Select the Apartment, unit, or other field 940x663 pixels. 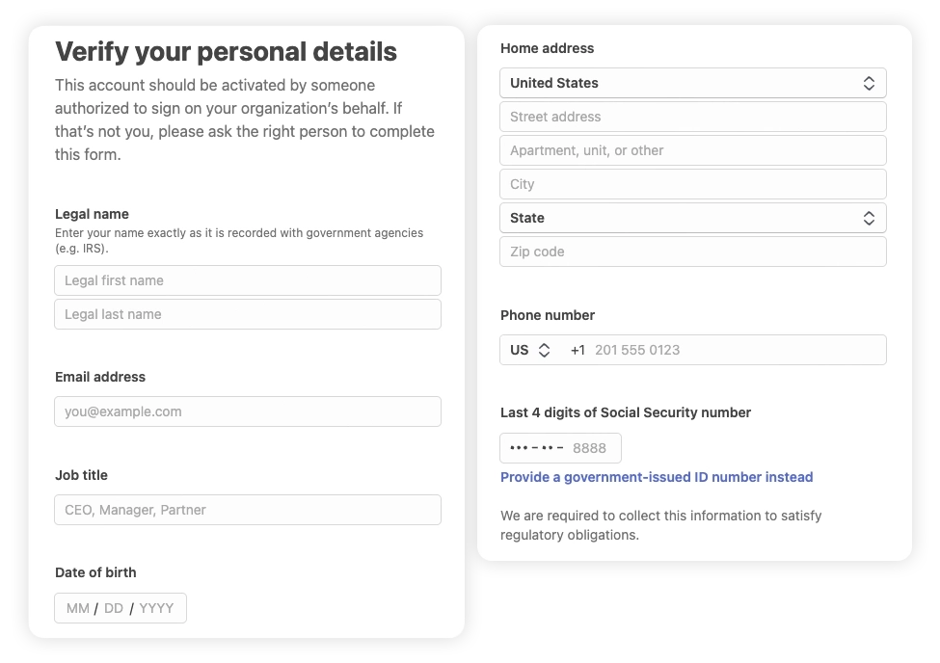(x=692, y=150)
